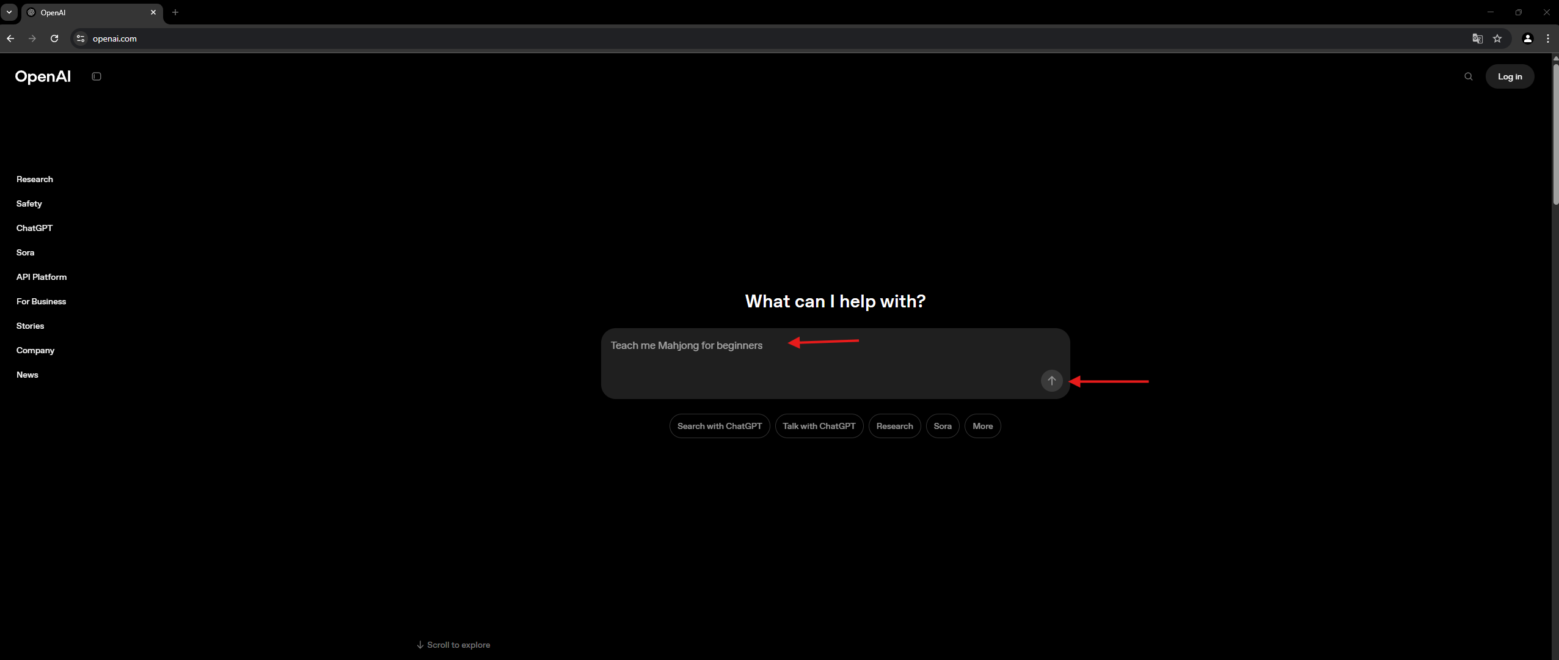Click the OpenAI logo
This screenshot has width=1559, height=660.
tap(43, 76)
